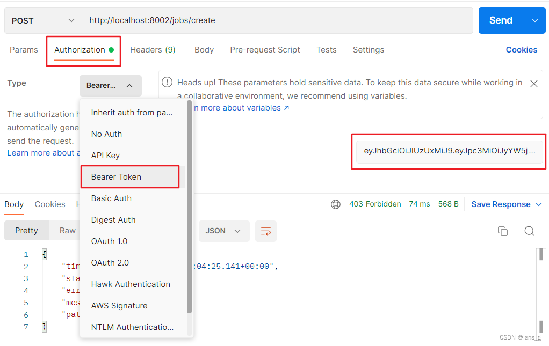Screen dimensions: 549x346
Task: Pick Digest Auth option
Action: pyautogui.click(x=133, y=220)
